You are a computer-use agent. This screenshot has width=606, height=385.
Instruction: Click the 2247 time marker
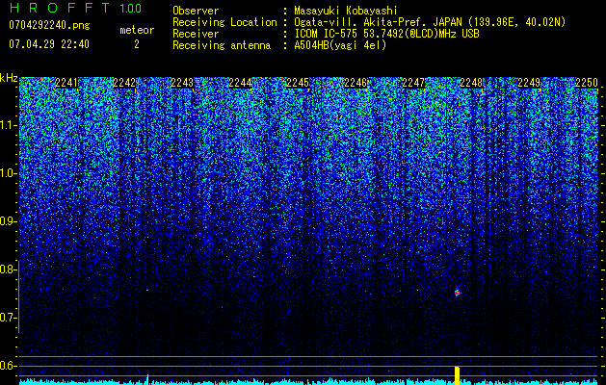click(x=413, y=83)
